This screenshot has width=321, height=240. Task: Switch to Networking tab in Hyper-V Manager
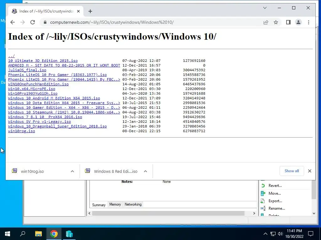[x=133, y=204]
